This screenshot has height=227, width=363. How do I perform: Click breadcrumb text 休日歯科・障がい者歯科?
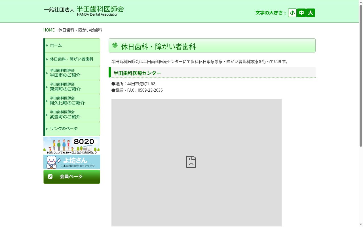click(x=80, y=30)
